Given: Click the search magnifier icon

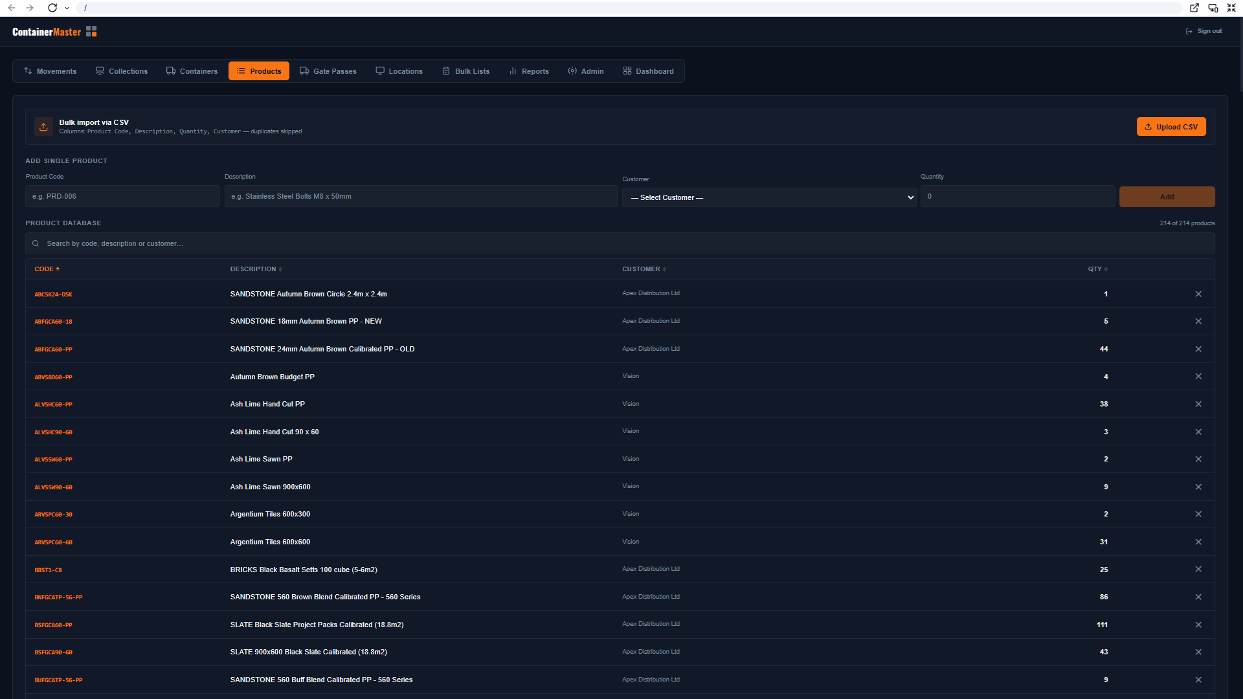Looking at the screenshot, I should (36, 244).
